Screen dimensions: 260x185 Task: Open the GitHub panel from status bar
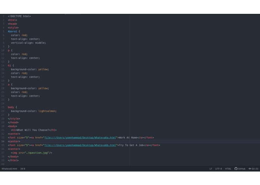pos(240,169)
